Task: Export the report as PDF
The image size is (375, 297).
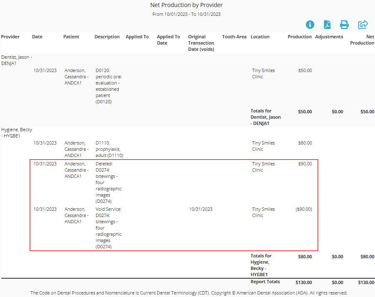Action: [x=327, y=25]
